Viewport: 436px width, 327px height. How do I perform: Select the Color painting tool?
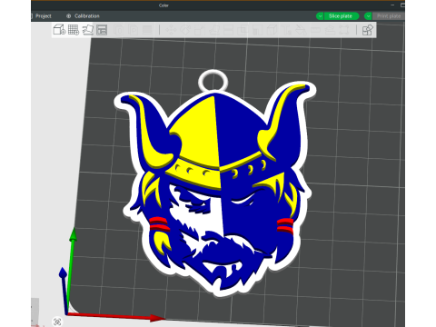tap(301, 30)
